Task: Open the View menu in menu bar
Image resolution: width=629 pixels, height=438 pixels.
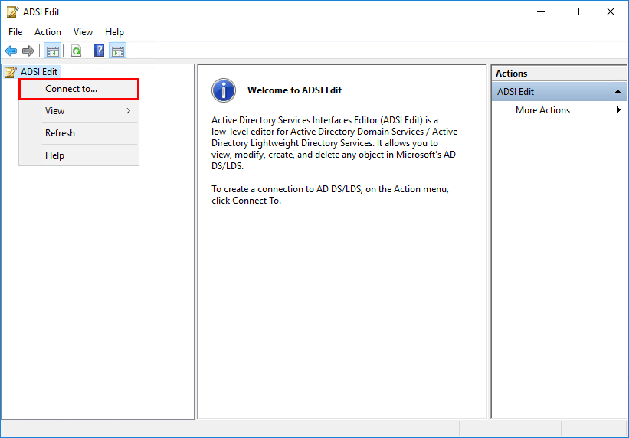Action: pyautogui.click(x=83, y=32)
